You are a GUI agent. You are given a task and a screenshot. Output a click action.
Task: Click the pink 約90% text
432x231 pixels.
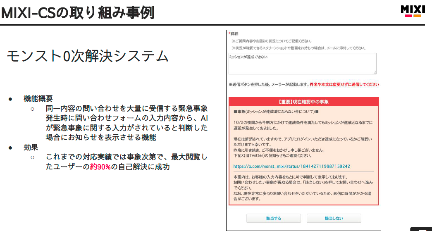coord(100,167)
